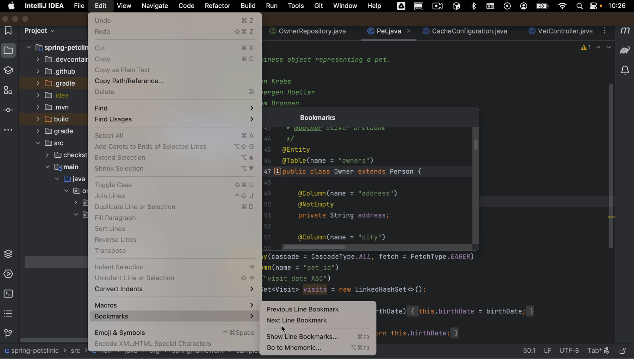Close the Pet.java editor tab
Image resolution: width=634 pixels, height=359 pixels.
(x=409, y=31)
